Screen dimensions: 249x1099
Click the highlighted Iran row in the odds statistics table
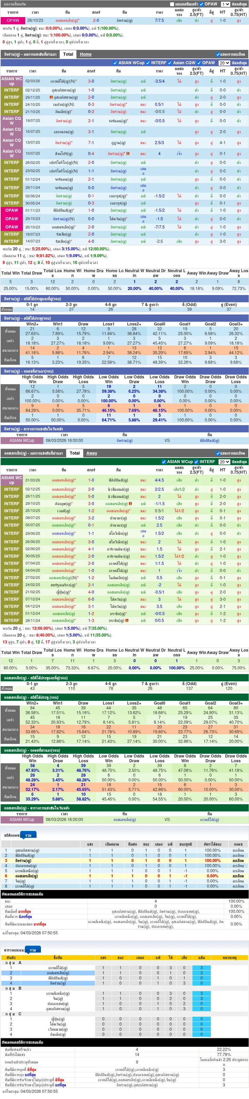click(124, 861)
